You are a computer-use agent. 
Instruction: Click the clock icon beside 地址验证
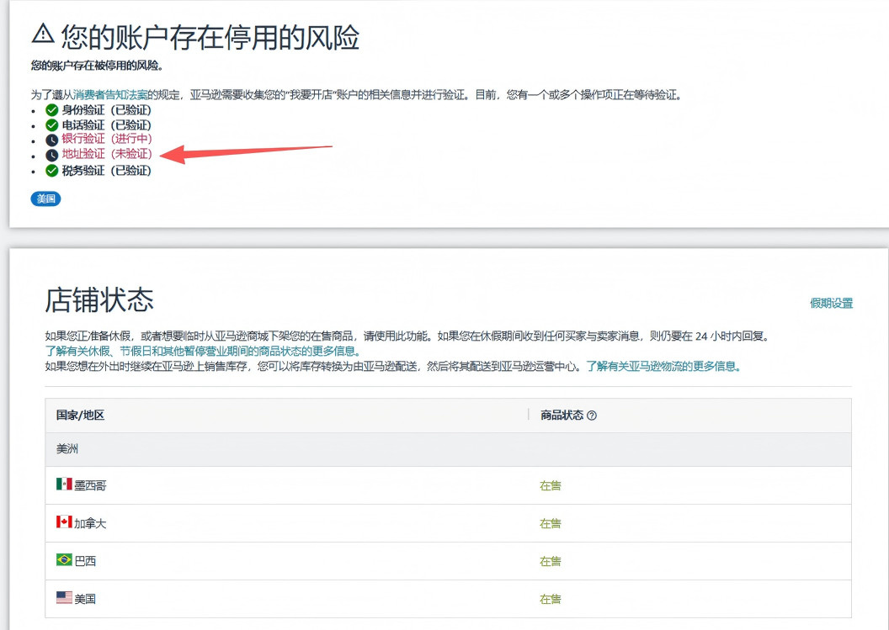pos(52,155)
